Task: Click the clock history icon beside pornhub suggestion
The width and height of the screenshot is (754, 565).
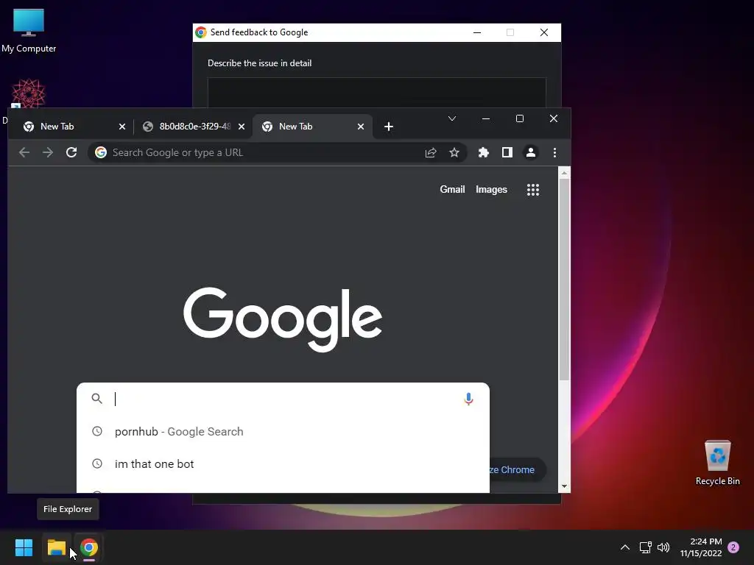Action: pyautogui.click(x=97, y=431)
